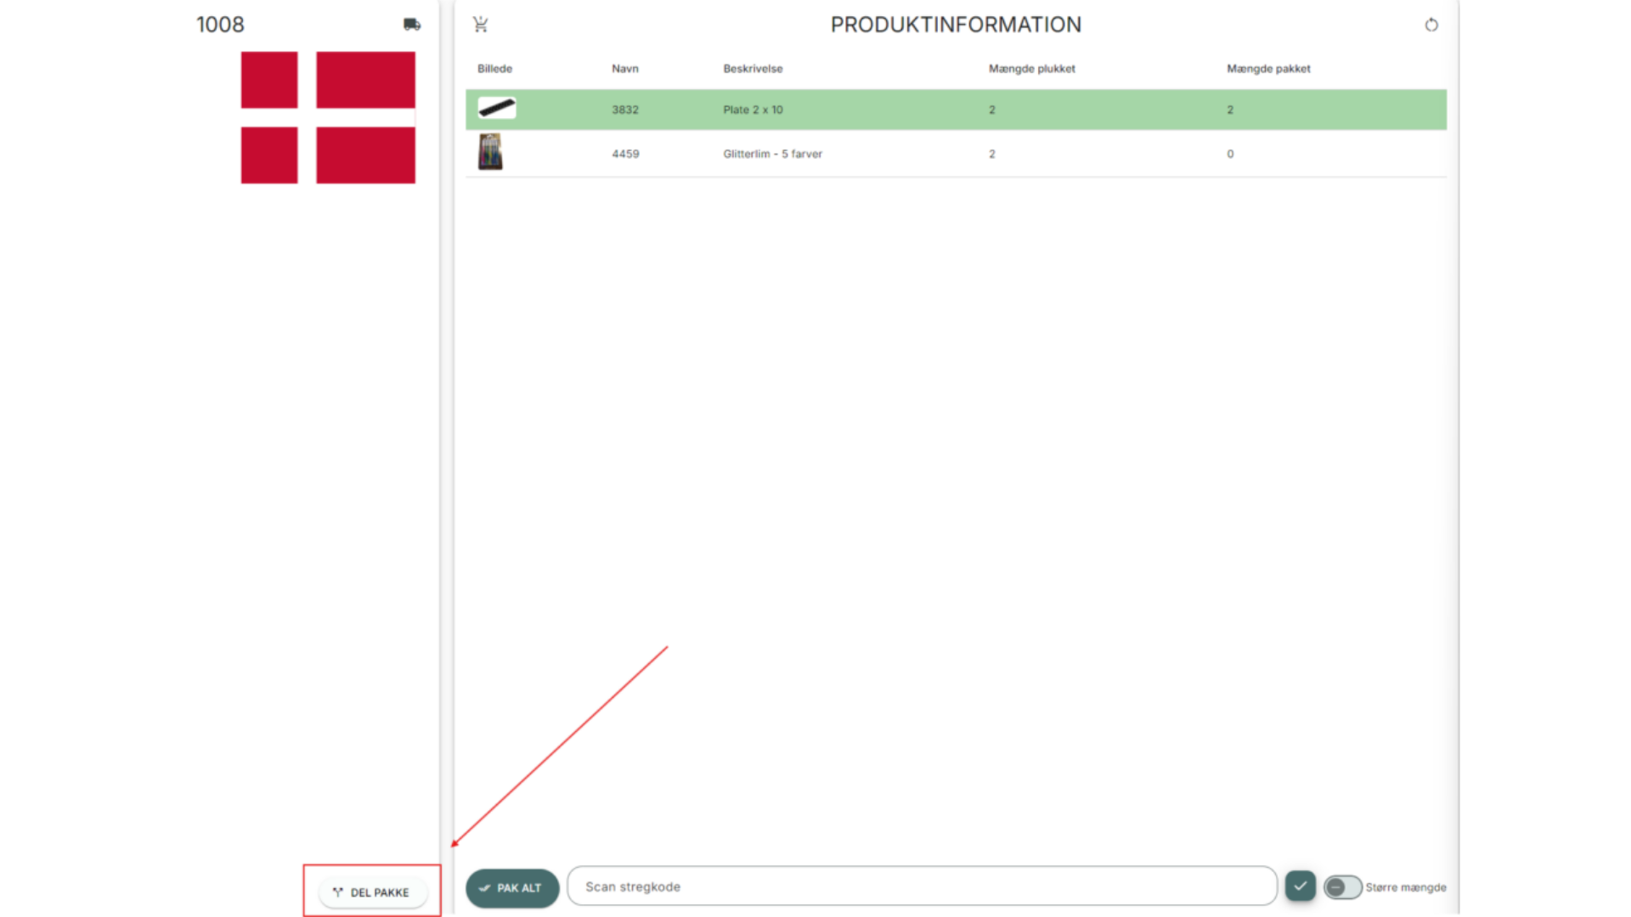Open the Glitterlim product thumbnail
Image resolution: width=1631 pixels, height=917 pixels.
tap(490, 153)
